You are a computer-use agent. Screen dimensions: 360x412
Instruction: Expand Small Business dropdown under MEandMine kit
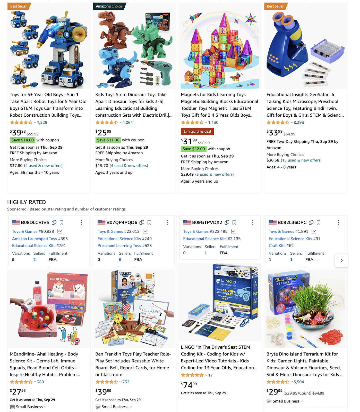coord(45,407)
